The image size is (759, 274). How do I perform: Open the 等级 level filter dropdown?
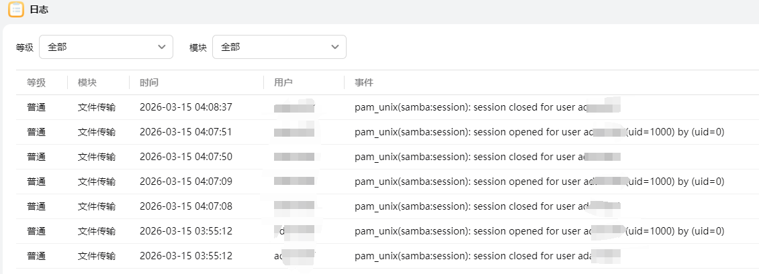[105, 48]
